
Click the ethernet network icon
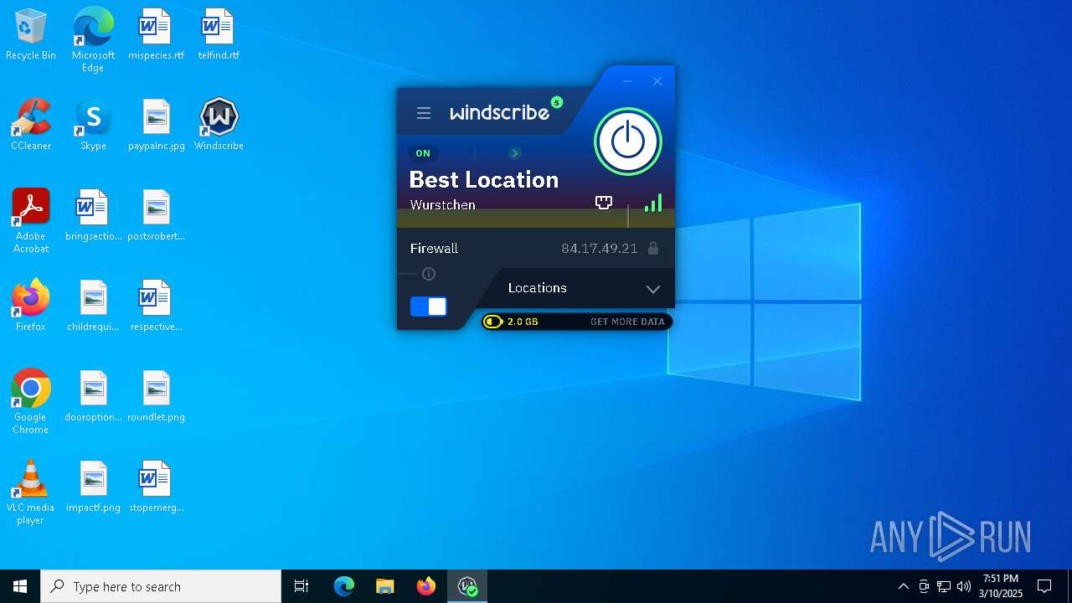coord(604,202)
